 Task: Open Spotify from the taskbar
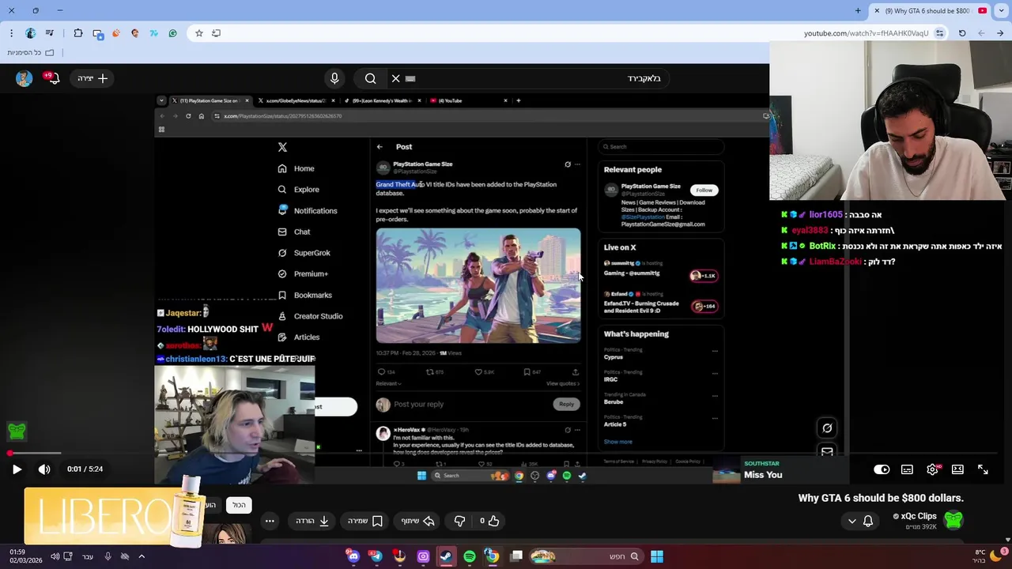coord(470,556)
